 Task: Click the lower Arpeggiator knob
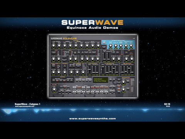pyautogui.click(x=123, y=89)
